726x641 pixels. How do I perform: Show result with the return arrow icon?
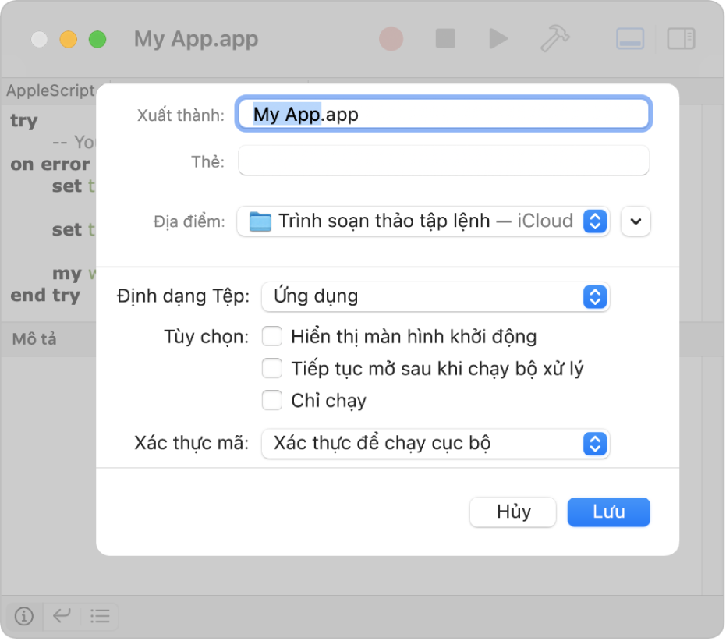pos(62,616)
